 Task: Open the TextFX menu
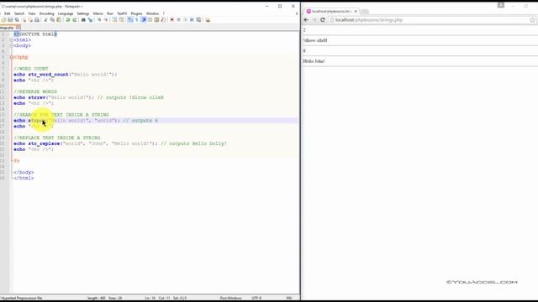(122, 13)
